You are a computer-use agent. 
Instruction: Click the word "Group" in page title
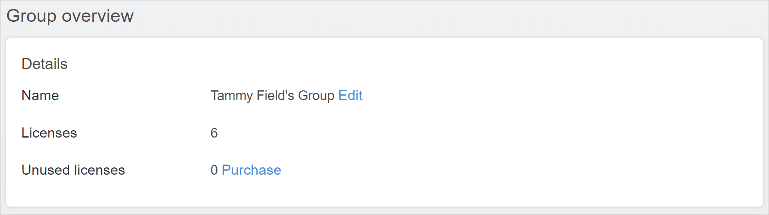point(32,16)
